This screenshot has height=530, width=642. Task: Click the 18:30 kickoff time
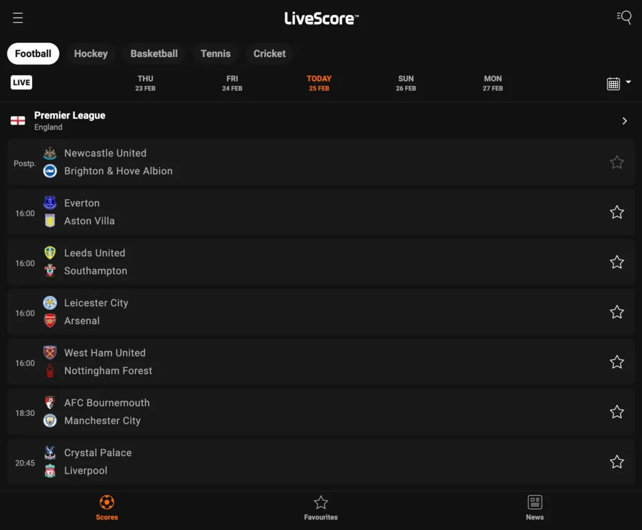click(x=25, y=413)
